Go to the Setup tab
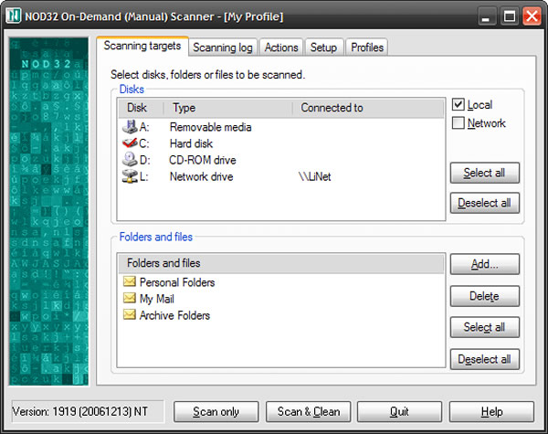This screenshot has width=548, height=434. click(323, 48)
